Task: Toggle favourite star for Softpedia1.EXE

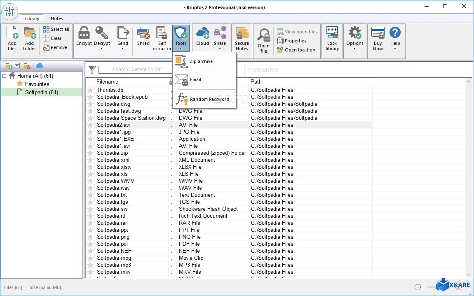Action: click(90, 139)
